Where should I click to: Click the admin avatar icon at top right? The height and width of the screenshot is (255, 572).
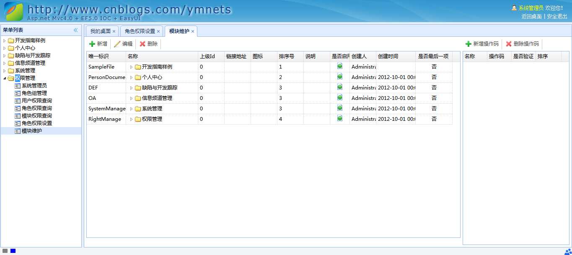point(515,7)
